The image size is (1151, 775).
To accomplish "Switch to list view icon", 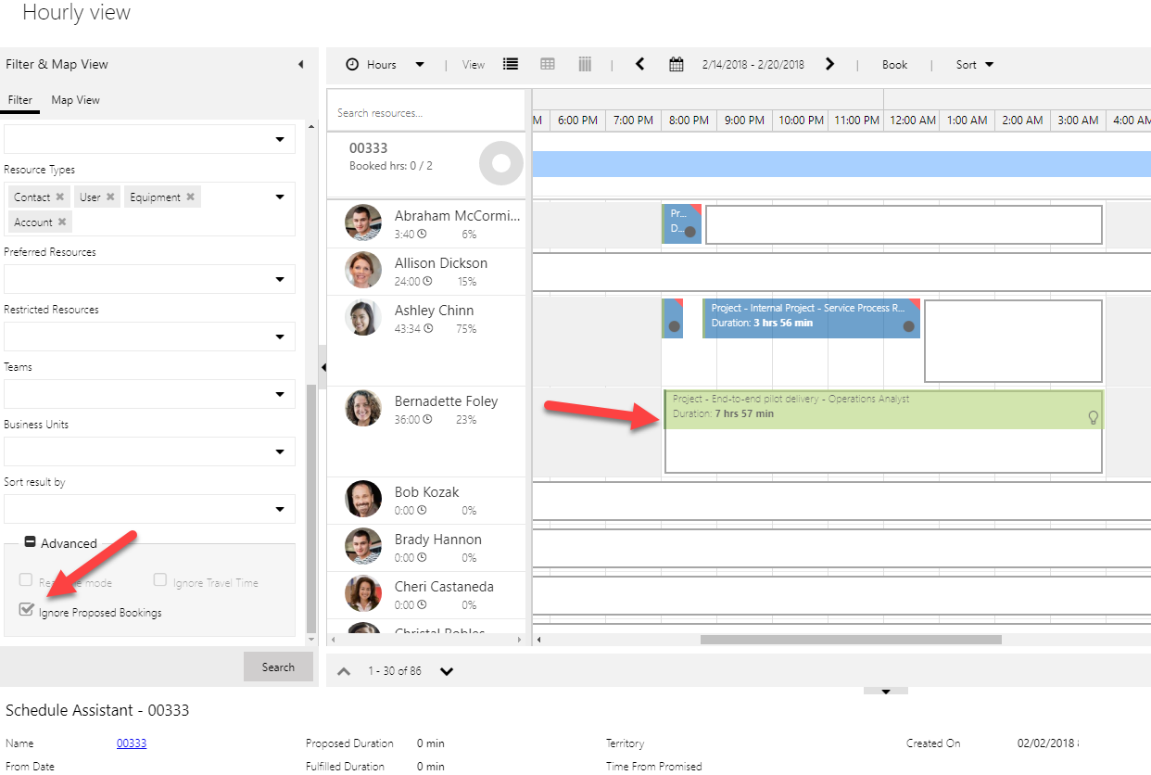I will [x=511, y=65].
